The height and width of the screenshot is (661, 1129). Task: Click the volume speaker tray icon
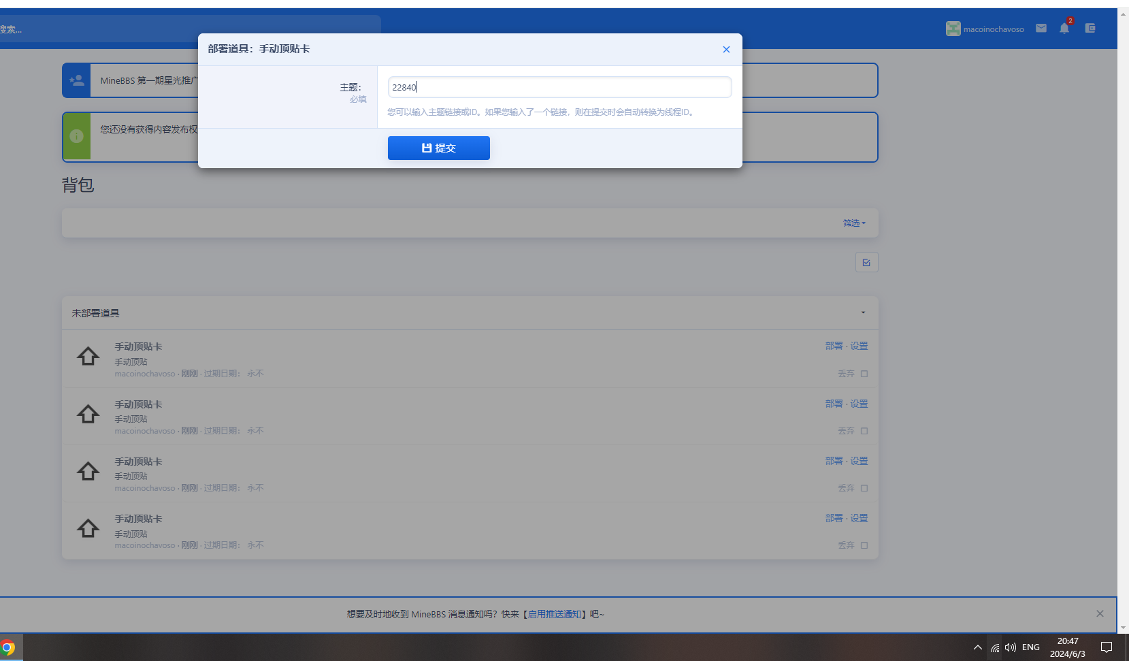[1010, 647]
